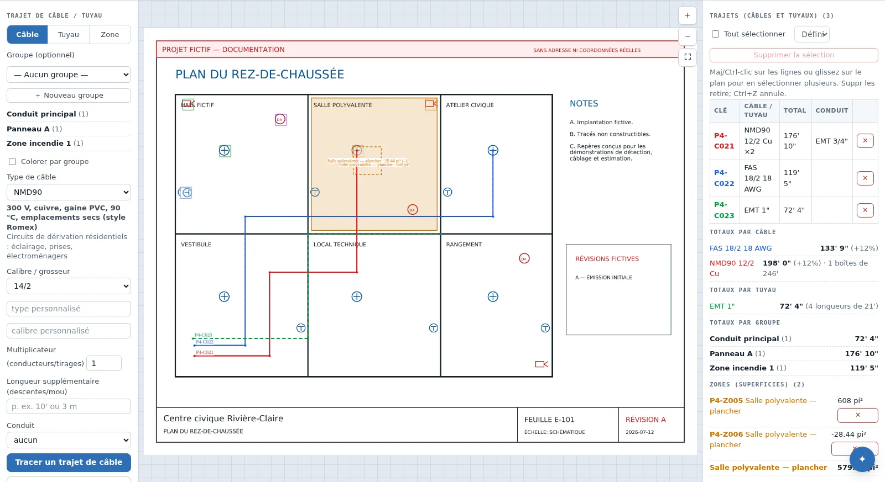Screen dimensions: 885x482
Task: Open the Calibre 14/2 dropdown
Action: click(x=69, y=286)
